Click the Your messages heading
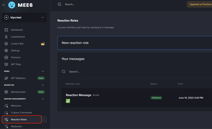Viewport: 212px width, 129px height. (x=73, y=59)
